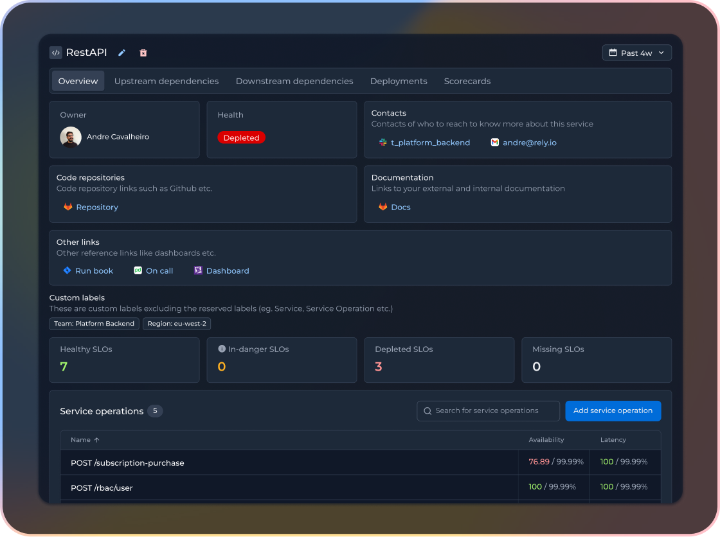Click the Slack icon beside t_platform_backend
Viewport: 720px width, 537px height.
[x=382, y=143]
